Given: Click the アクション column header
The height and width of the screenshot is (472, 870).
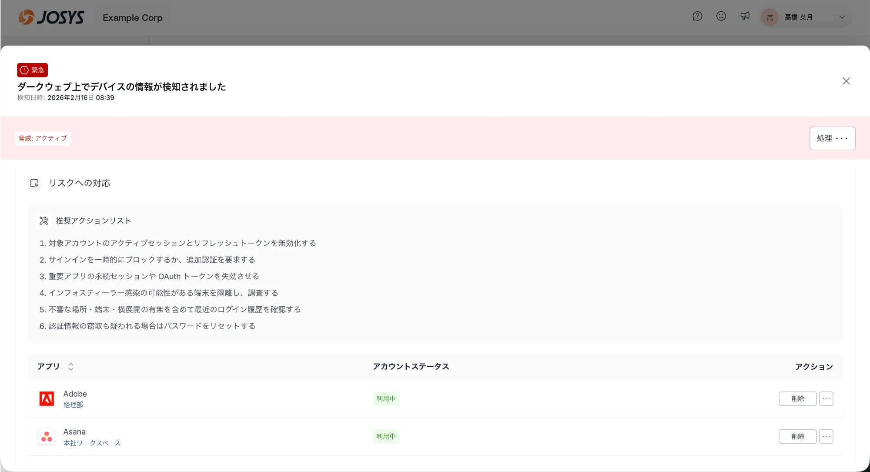Looking at the screenshot, I should [814, 367].
